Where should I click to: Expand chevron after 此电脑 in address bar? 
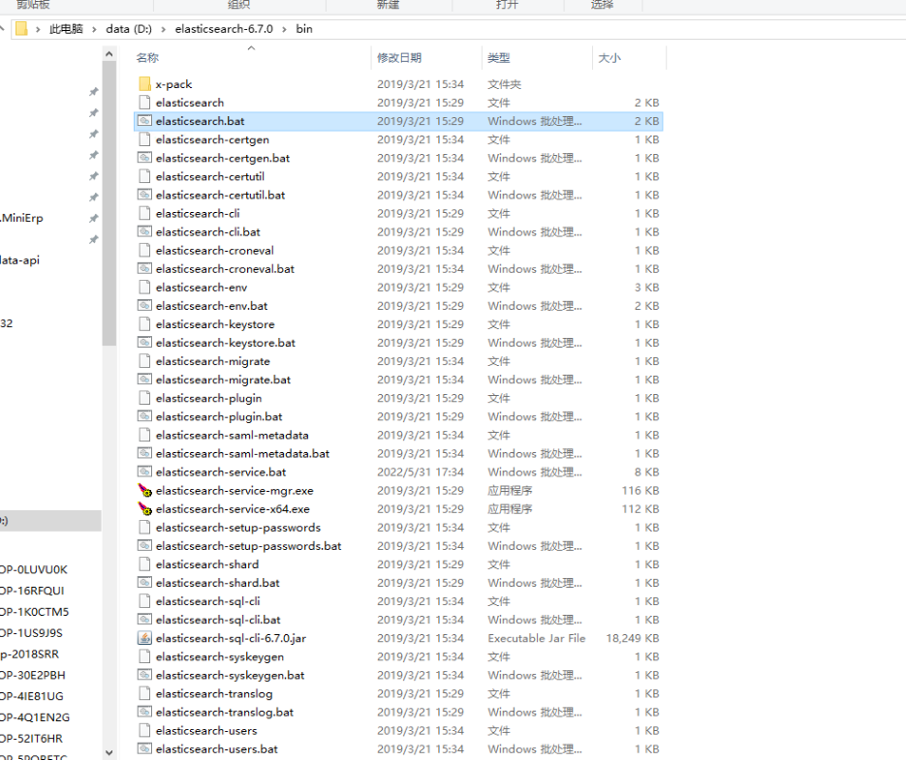[94, 29]
